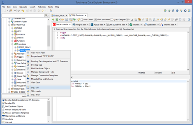Click the yellow lock icon in SQL toolbar

coord(165,20)
